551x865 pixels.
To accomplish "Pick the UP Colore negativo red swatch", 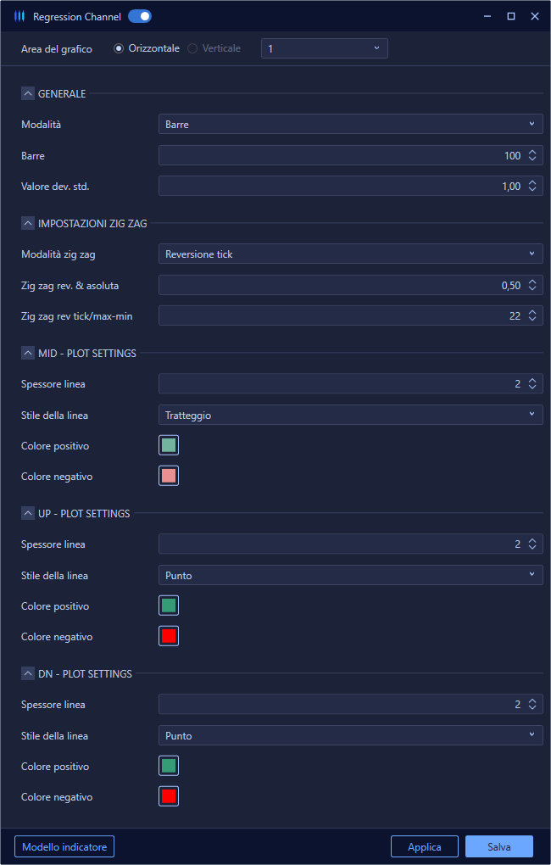I will click(169, 636).
